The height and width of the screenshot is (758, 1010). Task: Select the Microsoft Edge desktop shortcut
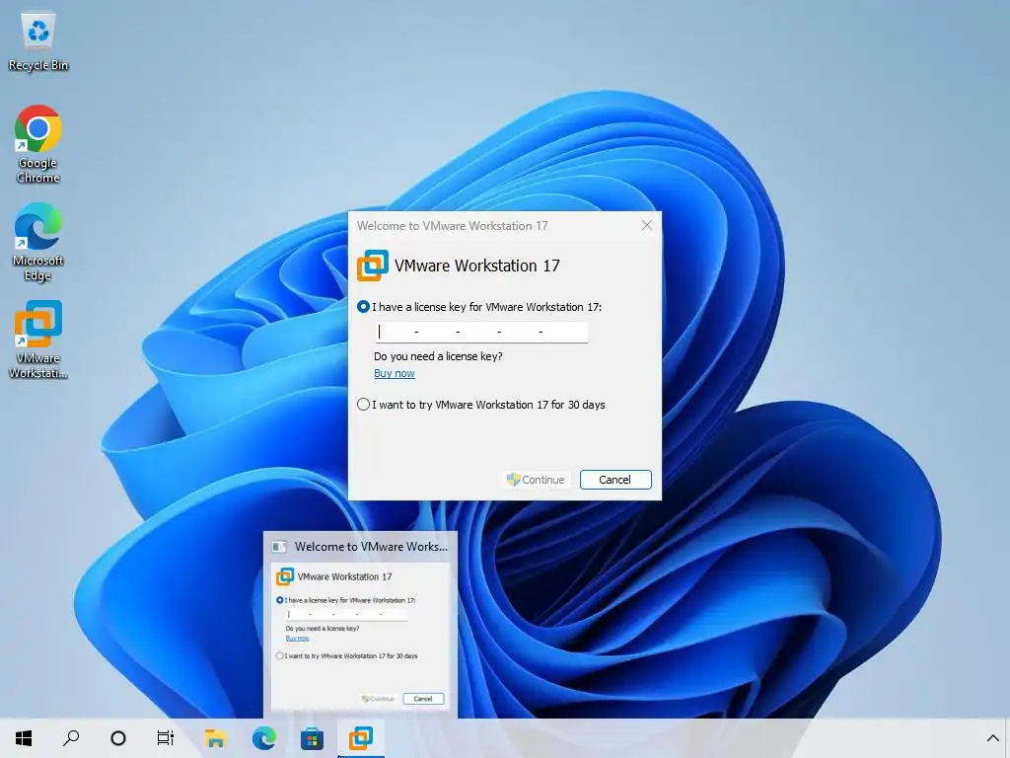pos(38,243)
